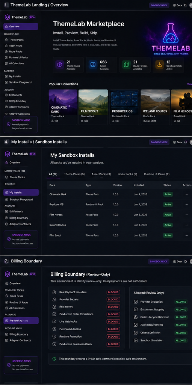Click the Purchased Access blocked row label
The width and height of the screenshot is (192, 385).
70,329
